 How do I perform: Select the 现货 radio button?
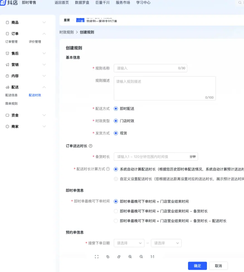(x=116, y=133)
